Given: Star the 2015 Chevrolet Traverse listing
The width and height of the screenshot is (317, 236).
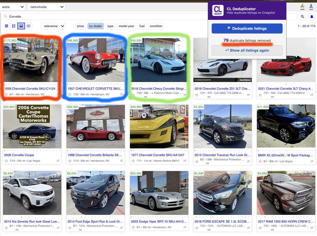Looking at the screenshot, I should (x=197, y=161).
